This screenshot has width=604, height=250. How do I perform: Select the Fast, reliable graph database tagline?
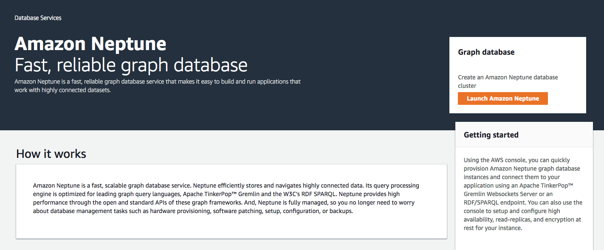pyautogui.click(x=131, y=65)
